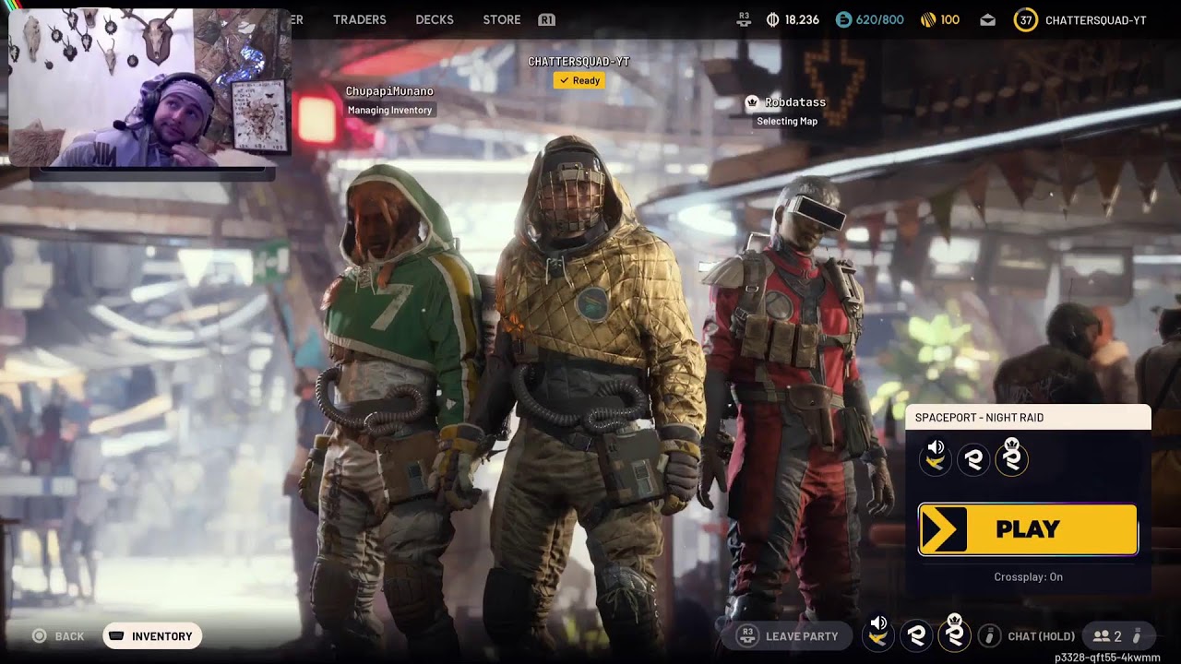Open the Inventory button

click(x=152, y=636)
